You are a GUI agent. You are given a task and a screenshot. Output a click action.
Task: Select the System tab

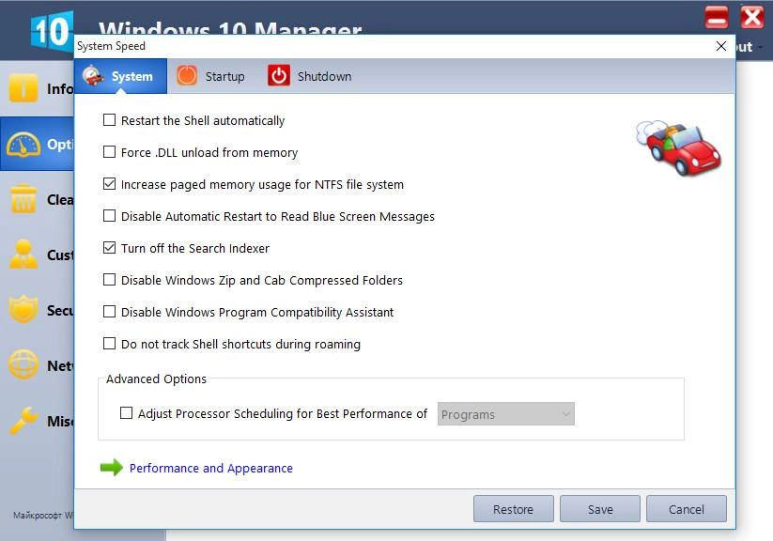click(x=121, y=76)
